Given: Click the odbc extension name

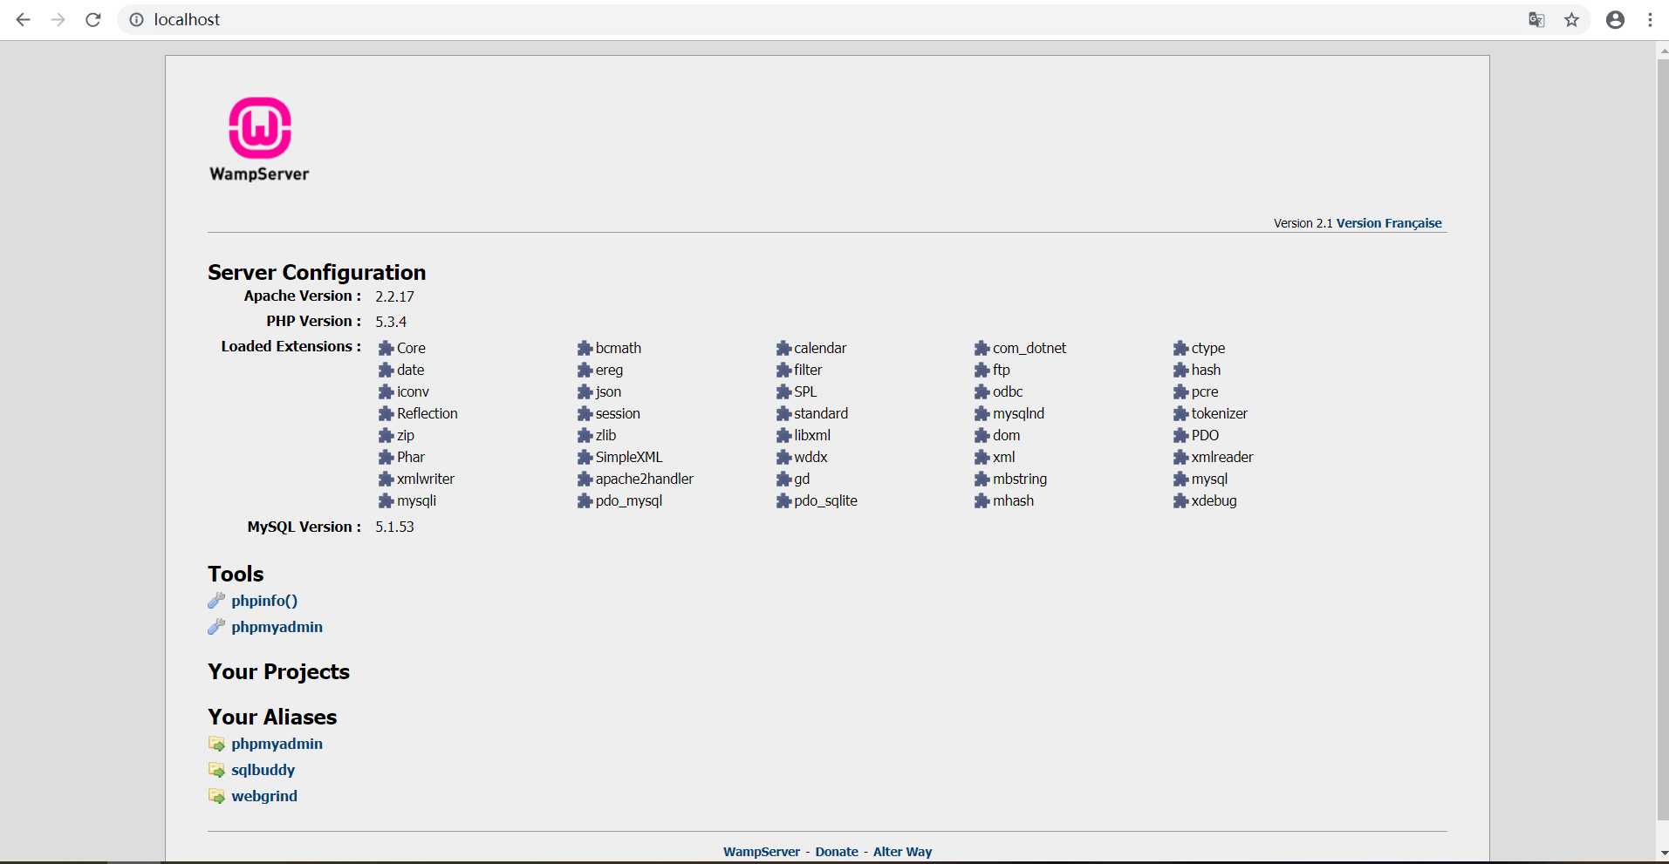Looking at the screenshot, I should (1008, 391).
